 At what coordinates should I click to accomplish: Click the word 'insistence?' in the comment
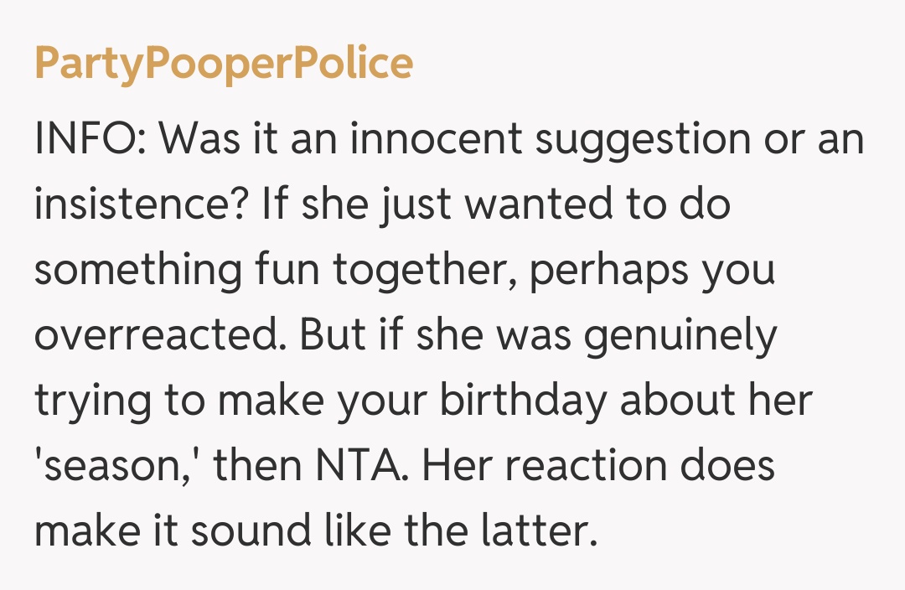[141, 205]
